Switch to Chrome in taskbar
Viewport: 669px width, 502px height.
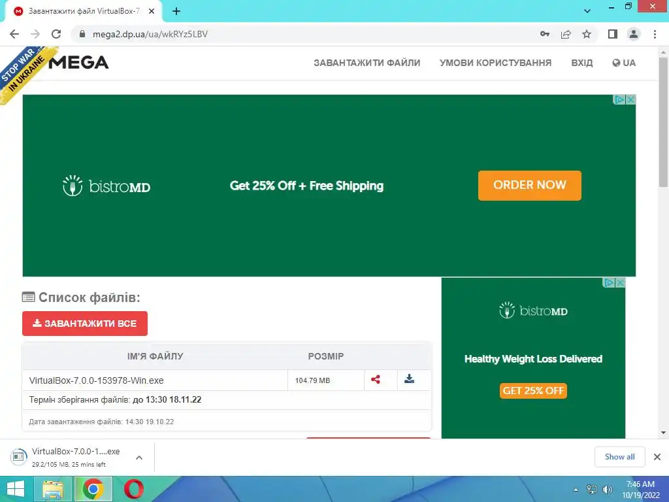(x=93, y=489)
